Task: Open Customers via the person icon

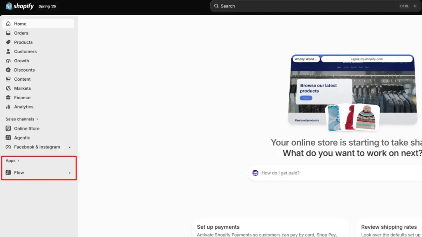Action: 8,51
